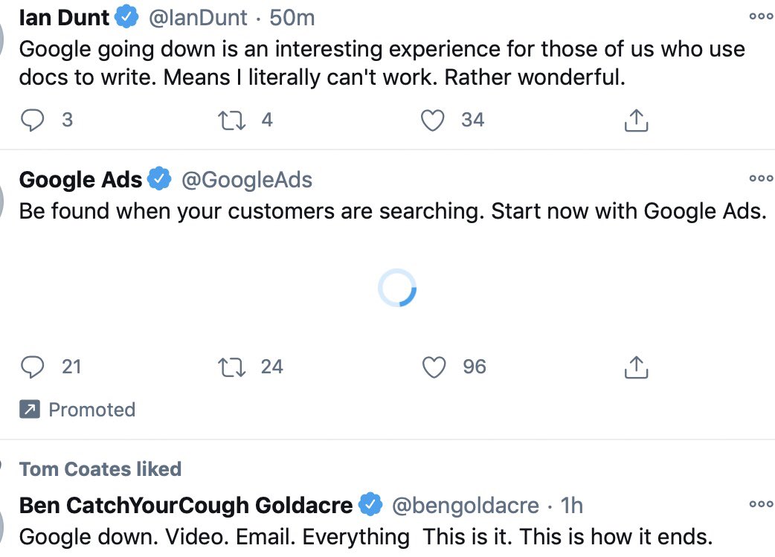Open Ben CatchYourCough Goldacre's profile name

186,505
